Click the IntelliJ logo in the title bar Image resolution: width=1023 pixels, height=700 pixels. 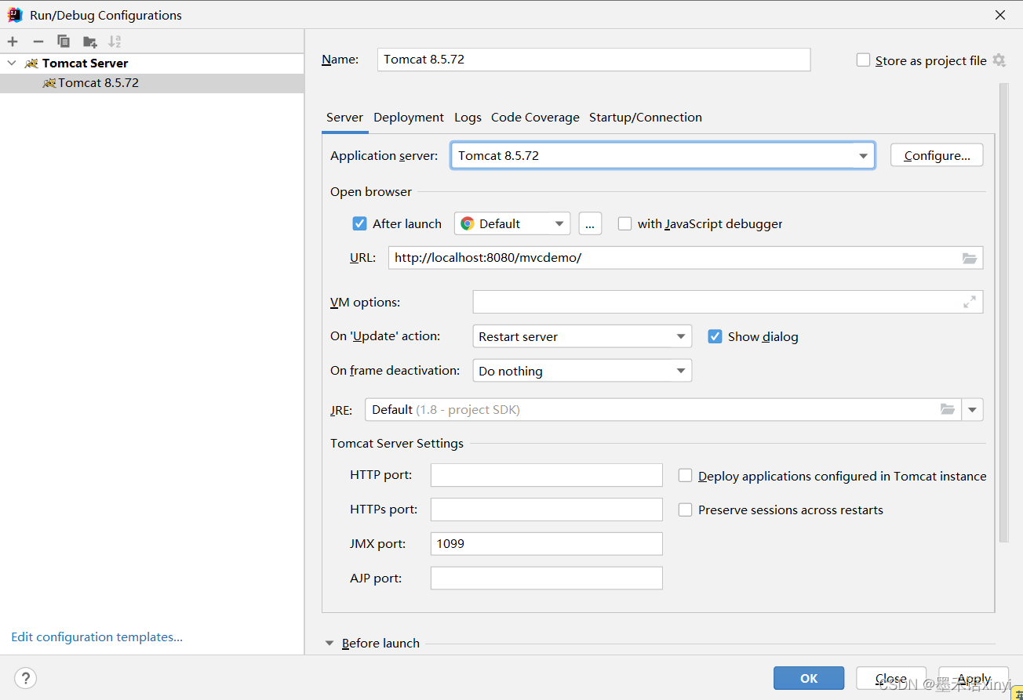pyautogui.click(x=15, y=15)
